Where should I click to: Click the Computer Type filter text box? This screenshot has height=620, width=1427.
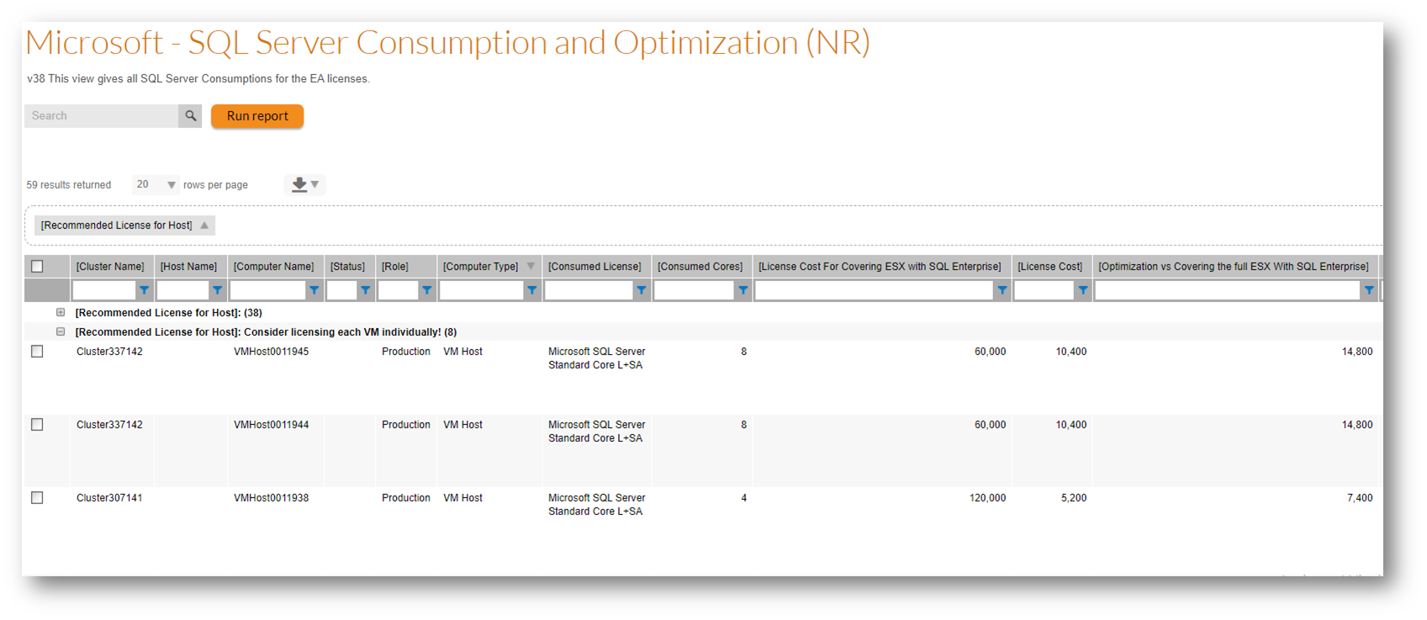[x=482, y=290]
